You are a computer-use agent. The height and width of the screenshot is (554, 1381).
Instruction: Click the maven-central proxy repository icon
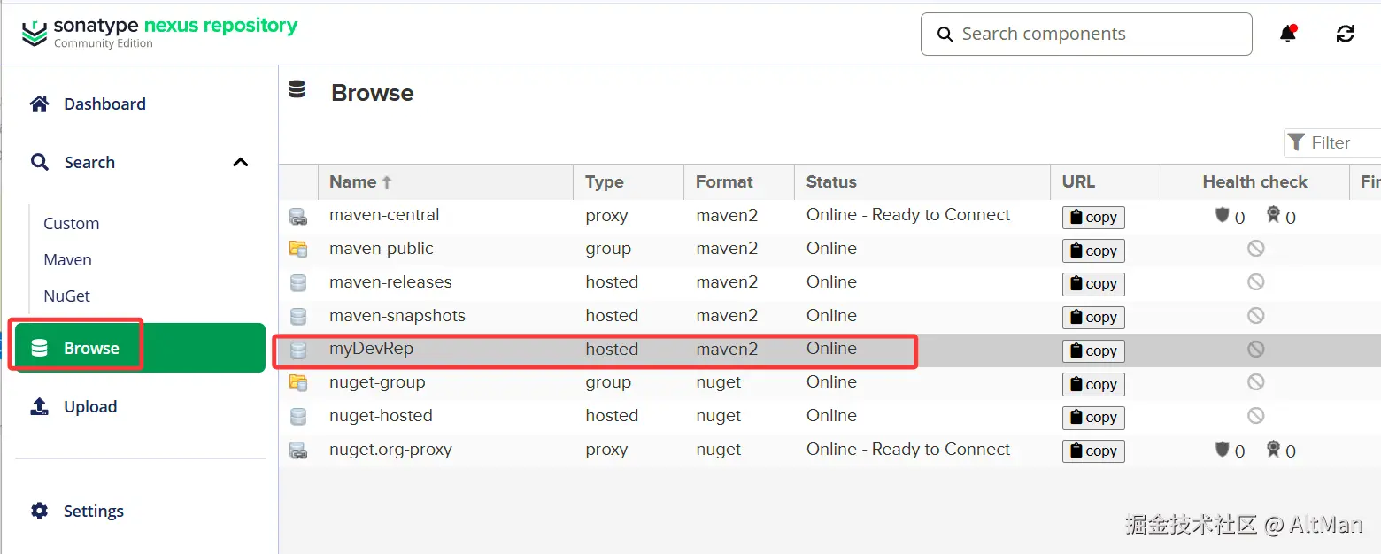(298, 216)
